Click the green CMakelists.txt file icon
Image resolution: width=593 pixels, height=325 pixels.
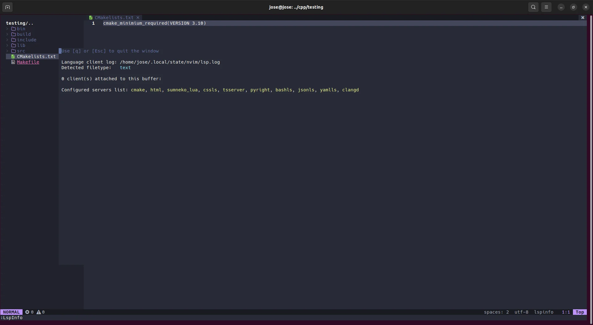(x=13, y=56)
